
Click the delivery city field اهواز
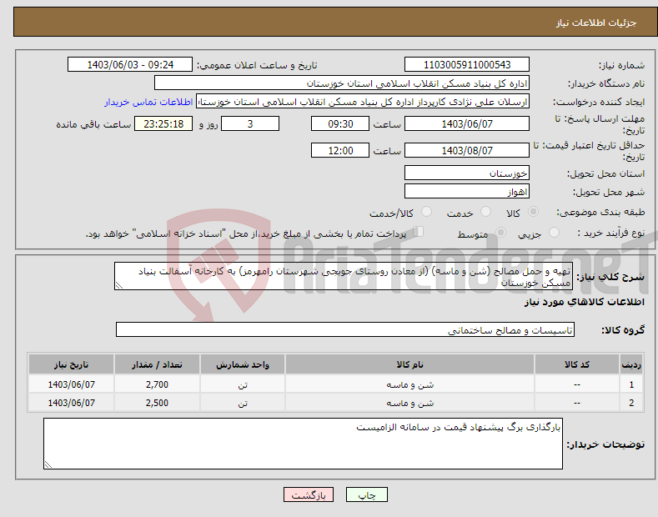[467, 191]
